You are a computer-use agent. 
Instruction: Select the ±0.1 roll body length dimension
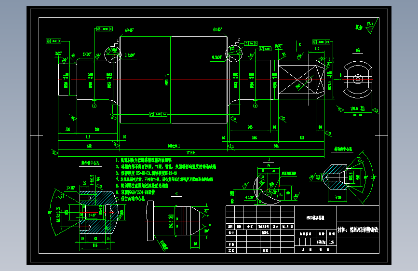[174, 146]
